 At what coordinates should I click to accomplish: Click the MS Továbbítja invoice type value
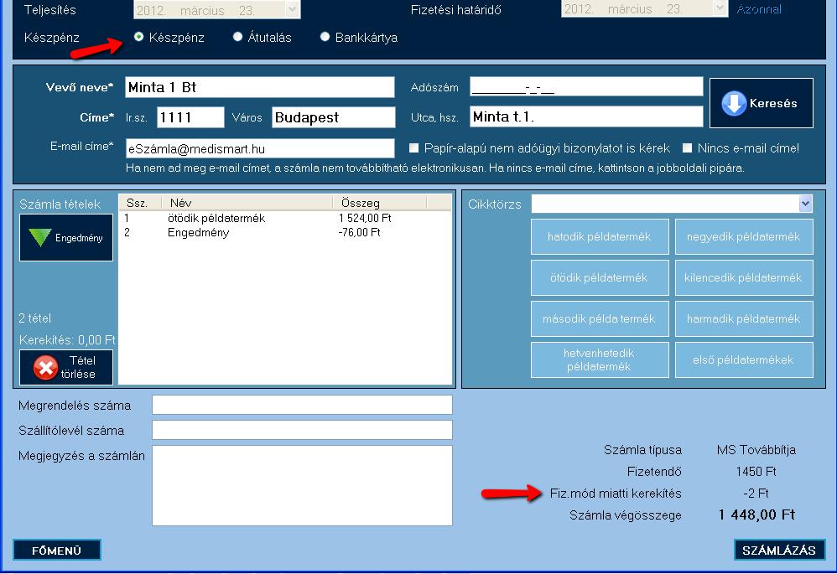point(756,450)
